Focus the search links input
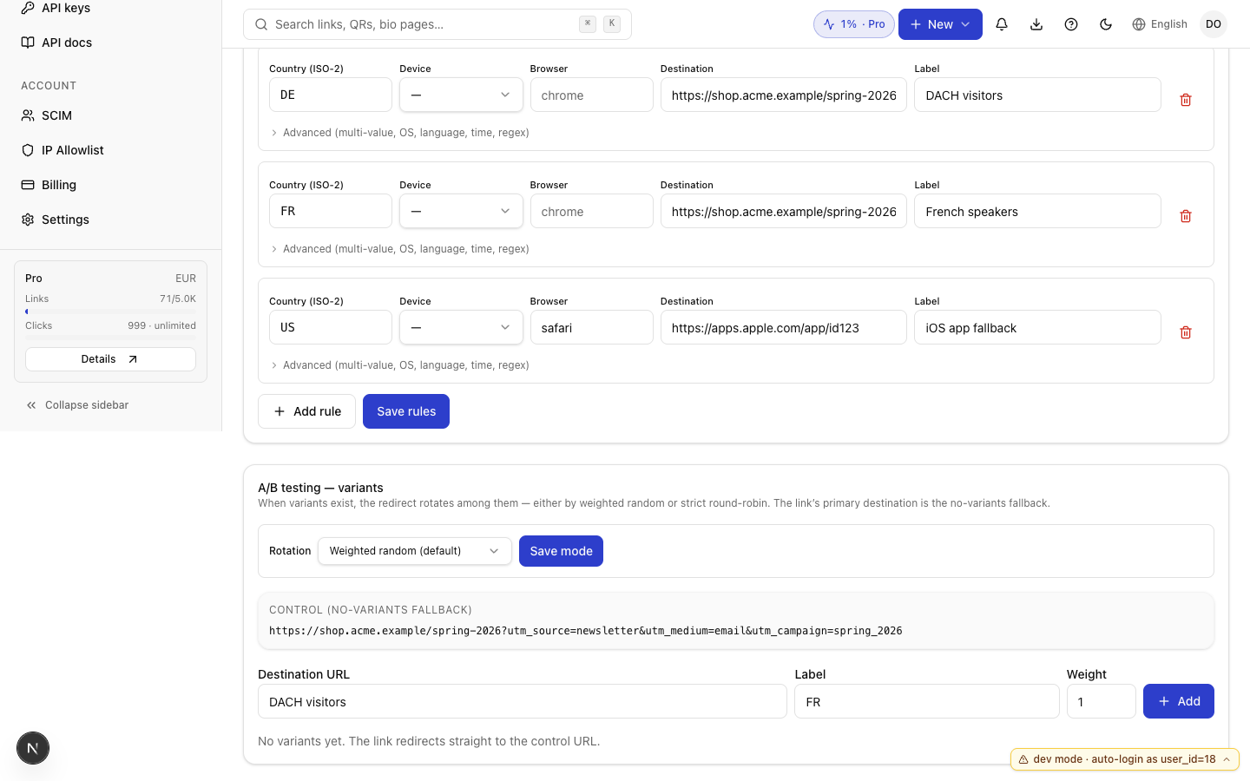The height and width of the screenshot is (781, 1250). 437,24
